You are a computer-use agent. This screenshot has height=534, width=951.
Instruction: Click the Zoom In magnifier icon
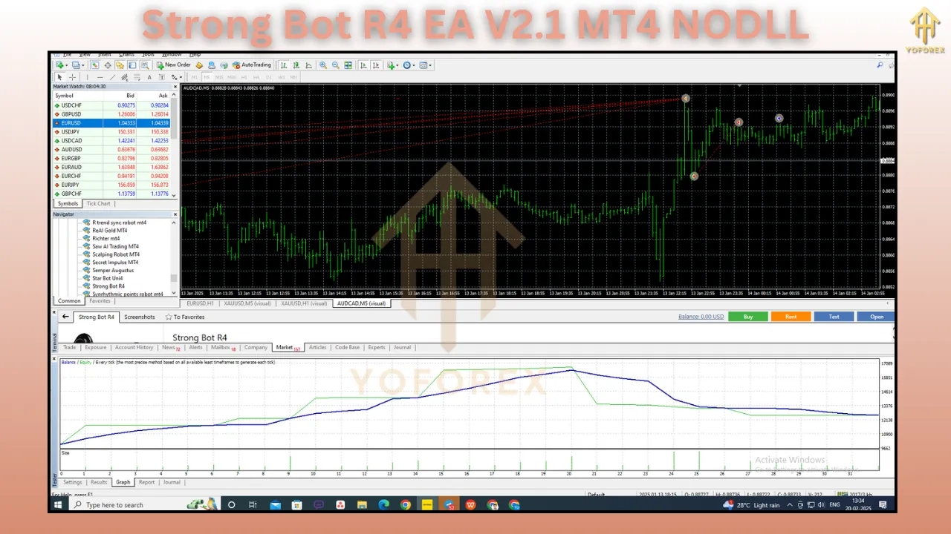click(x=323, y=65)
